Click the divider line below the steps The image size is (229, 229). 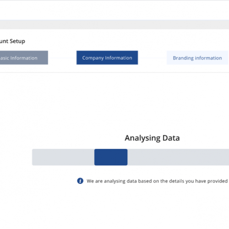click(x=114, y=72)
